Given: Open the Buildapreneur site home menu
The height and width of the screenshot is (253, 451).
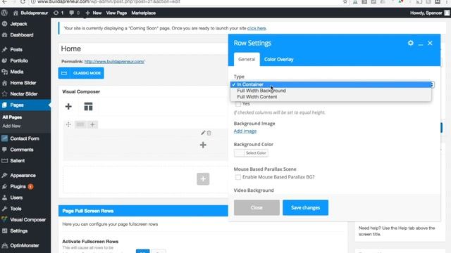Looking at the screenshot, I should 30,13.
